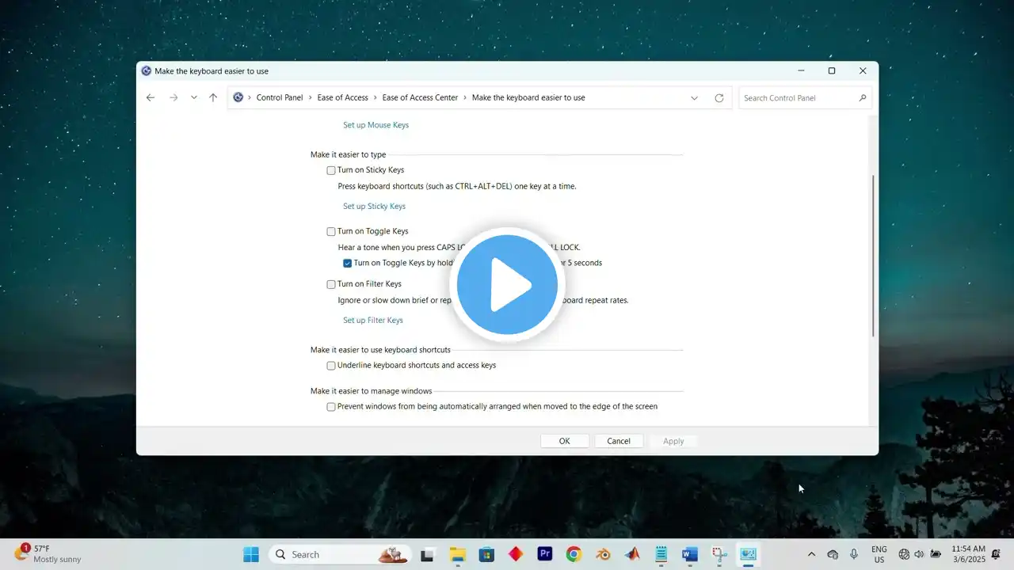Click the Search Control Panel field
The image size is (1014, 570).
pyautogui.click(x=805, y=97)
